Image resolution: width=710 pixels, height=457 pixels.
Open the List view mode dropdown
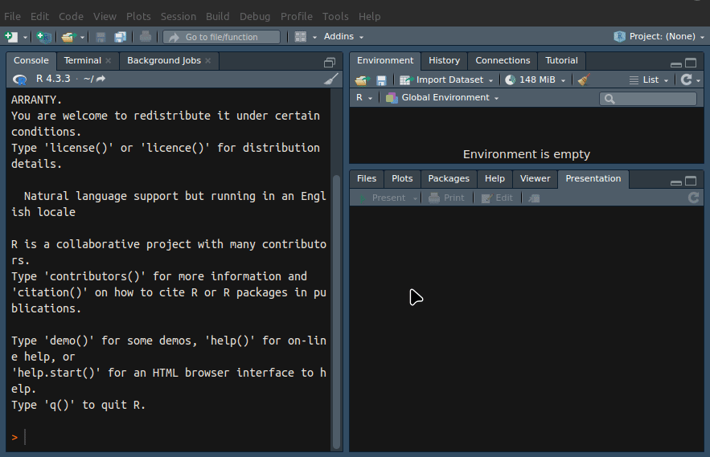[649, 80]
